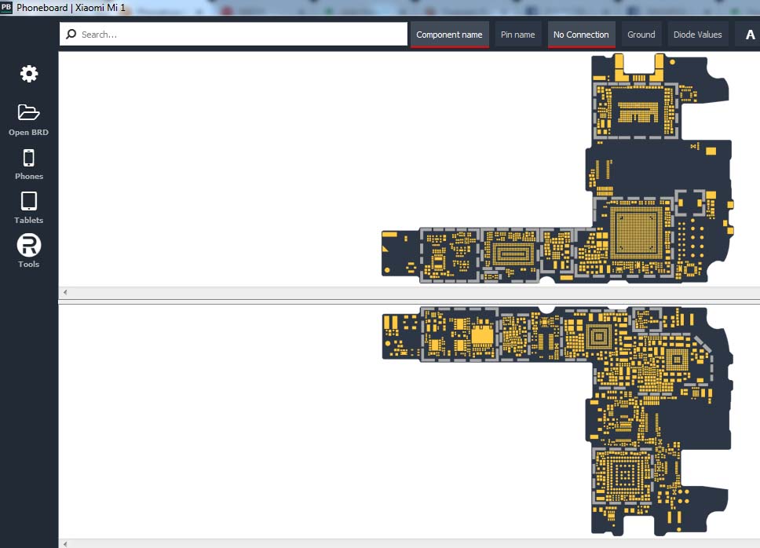The width and height of the screenshot is (760, 548).
Task: Click the bottom board view left scroll arrow
Action: pos(65,543)
